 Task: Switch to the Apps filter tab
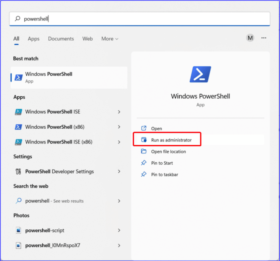tap(34, 39)
